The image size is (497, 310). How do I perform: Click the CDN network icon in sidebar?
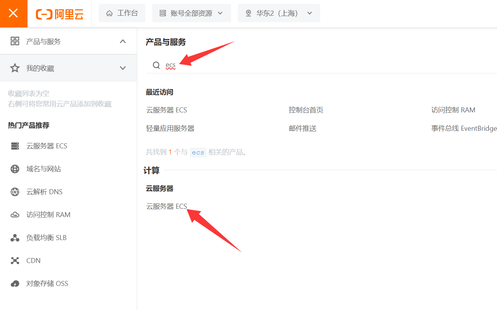point(15,261)
